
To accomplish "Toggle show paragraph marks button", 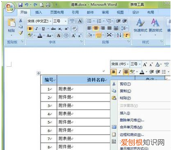I will point(127,35).
